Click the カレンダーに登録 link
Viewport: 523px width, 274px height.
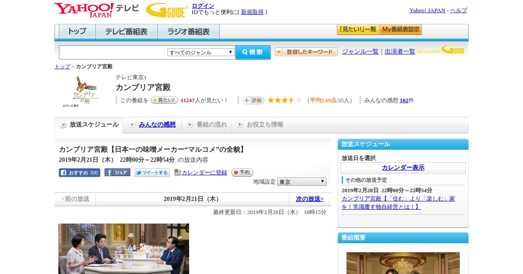click(x=204, y=173)
